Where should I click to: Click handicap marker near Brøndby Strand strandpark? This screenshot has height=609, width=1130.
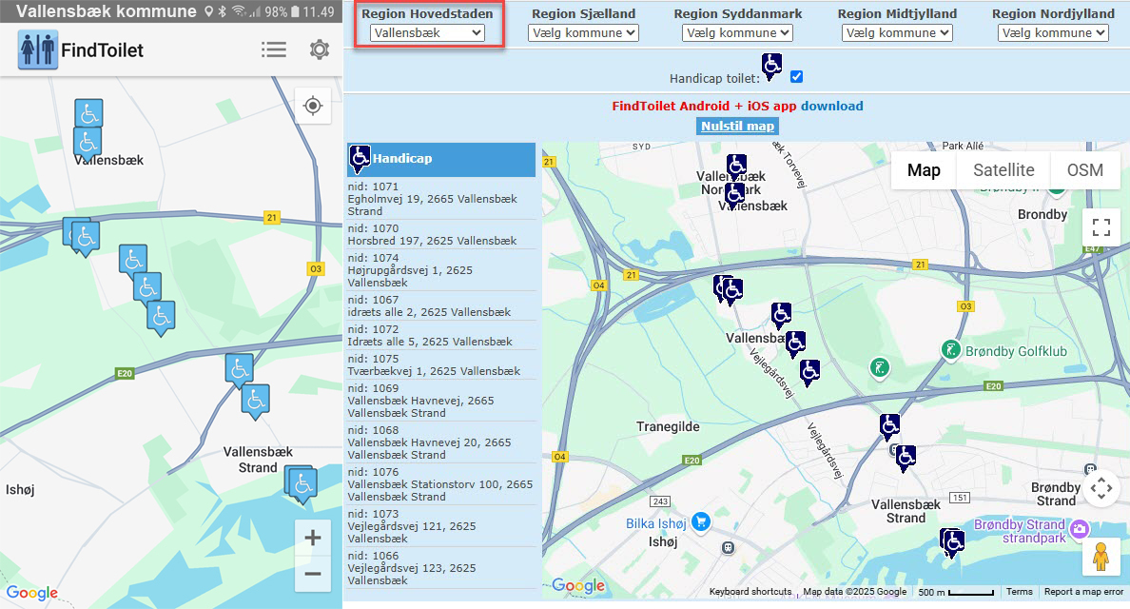click(x=953, y=542)
